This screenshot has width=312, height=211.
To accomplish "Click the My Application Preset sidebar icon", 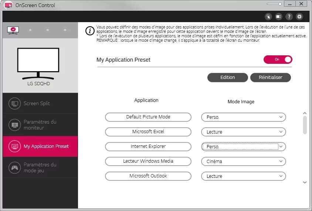I will point(15,146).
